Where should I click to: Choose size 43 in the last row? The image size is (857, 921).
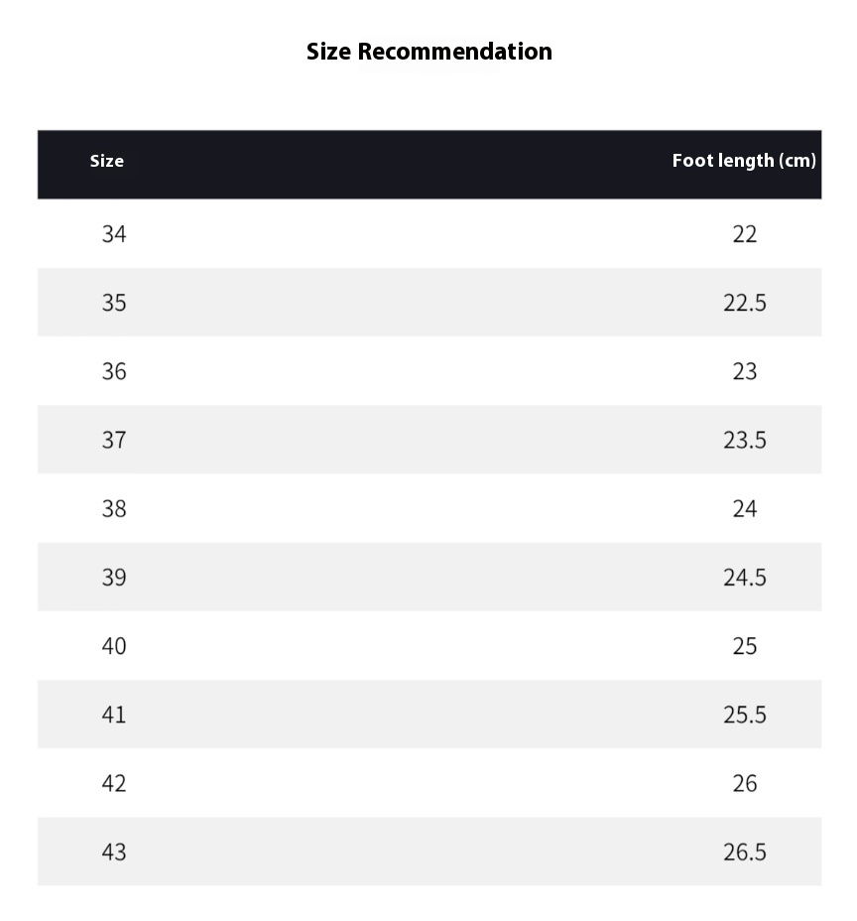114,853
